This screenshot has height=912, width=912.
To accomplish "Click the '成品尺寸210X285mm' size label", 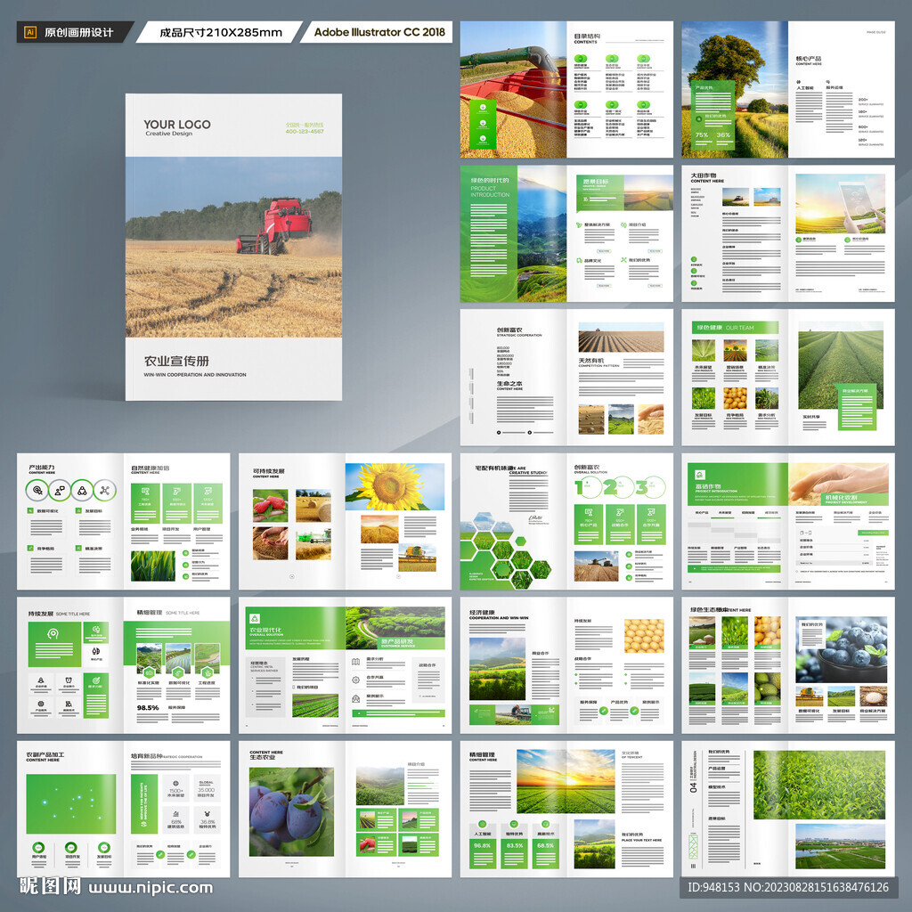I will pos(221,33).
